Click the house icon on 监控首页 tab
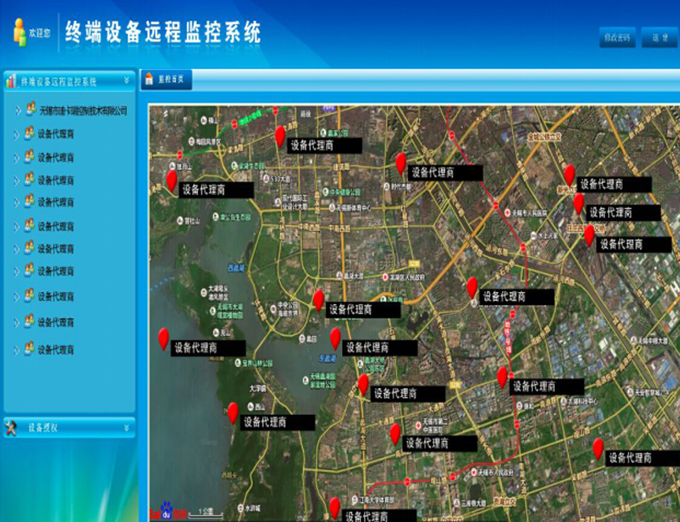Viewport: 680px width, 522px height. [149, 79]
